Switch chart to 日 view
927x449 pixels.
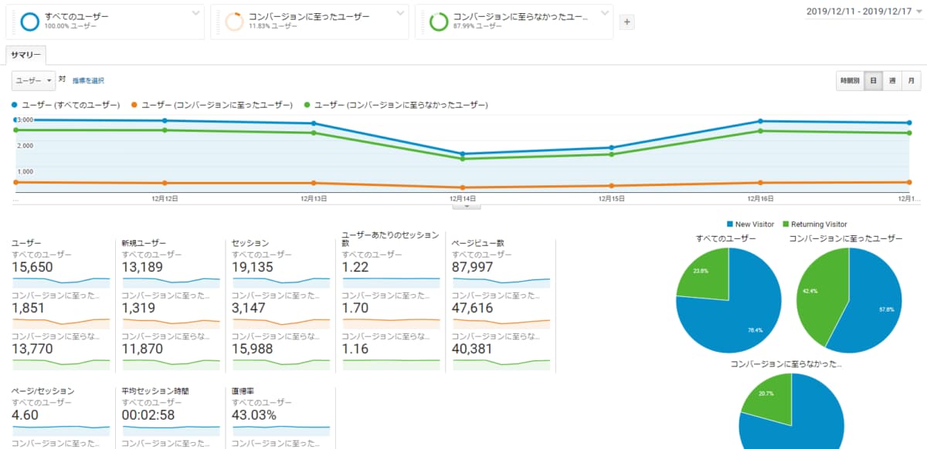tap(873, 80)
